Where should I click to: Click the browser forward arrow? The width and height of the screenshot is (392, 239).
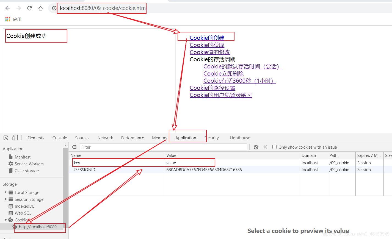18,8
